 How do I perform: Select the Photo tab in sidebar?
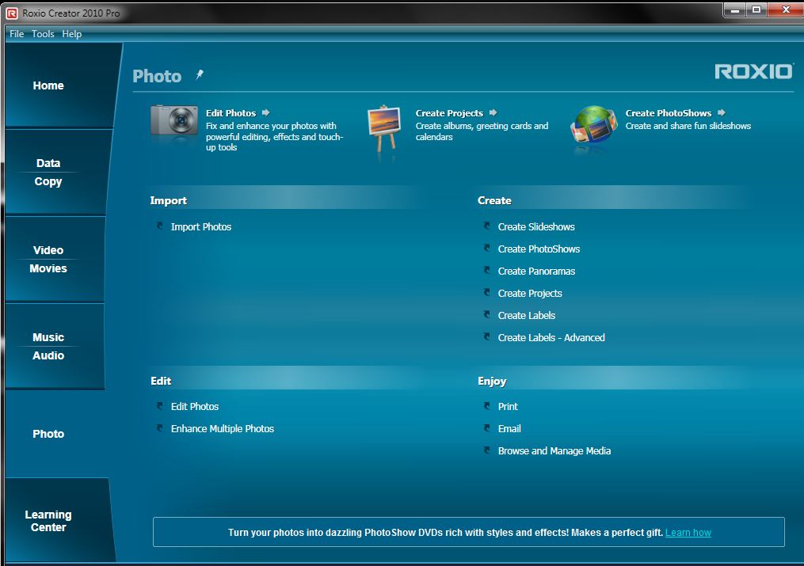coord(55,434)
